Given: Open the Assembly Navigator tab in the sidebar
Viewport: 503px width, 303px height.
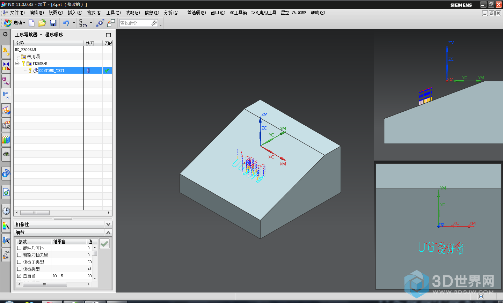Looking at the screenshot, I should click(x=6, y=52).
